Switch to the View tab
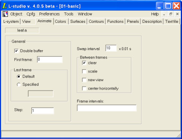This screenshot has width=182, height=139. (x=28, y=21)
